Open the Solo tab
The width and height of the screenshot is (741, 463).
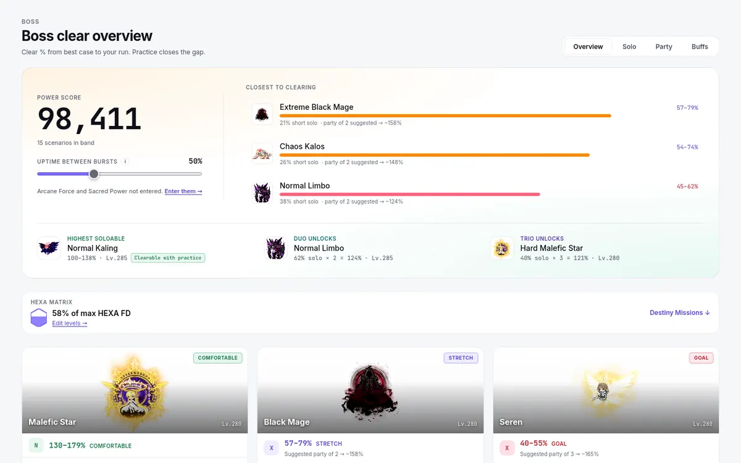click(629, 46)
